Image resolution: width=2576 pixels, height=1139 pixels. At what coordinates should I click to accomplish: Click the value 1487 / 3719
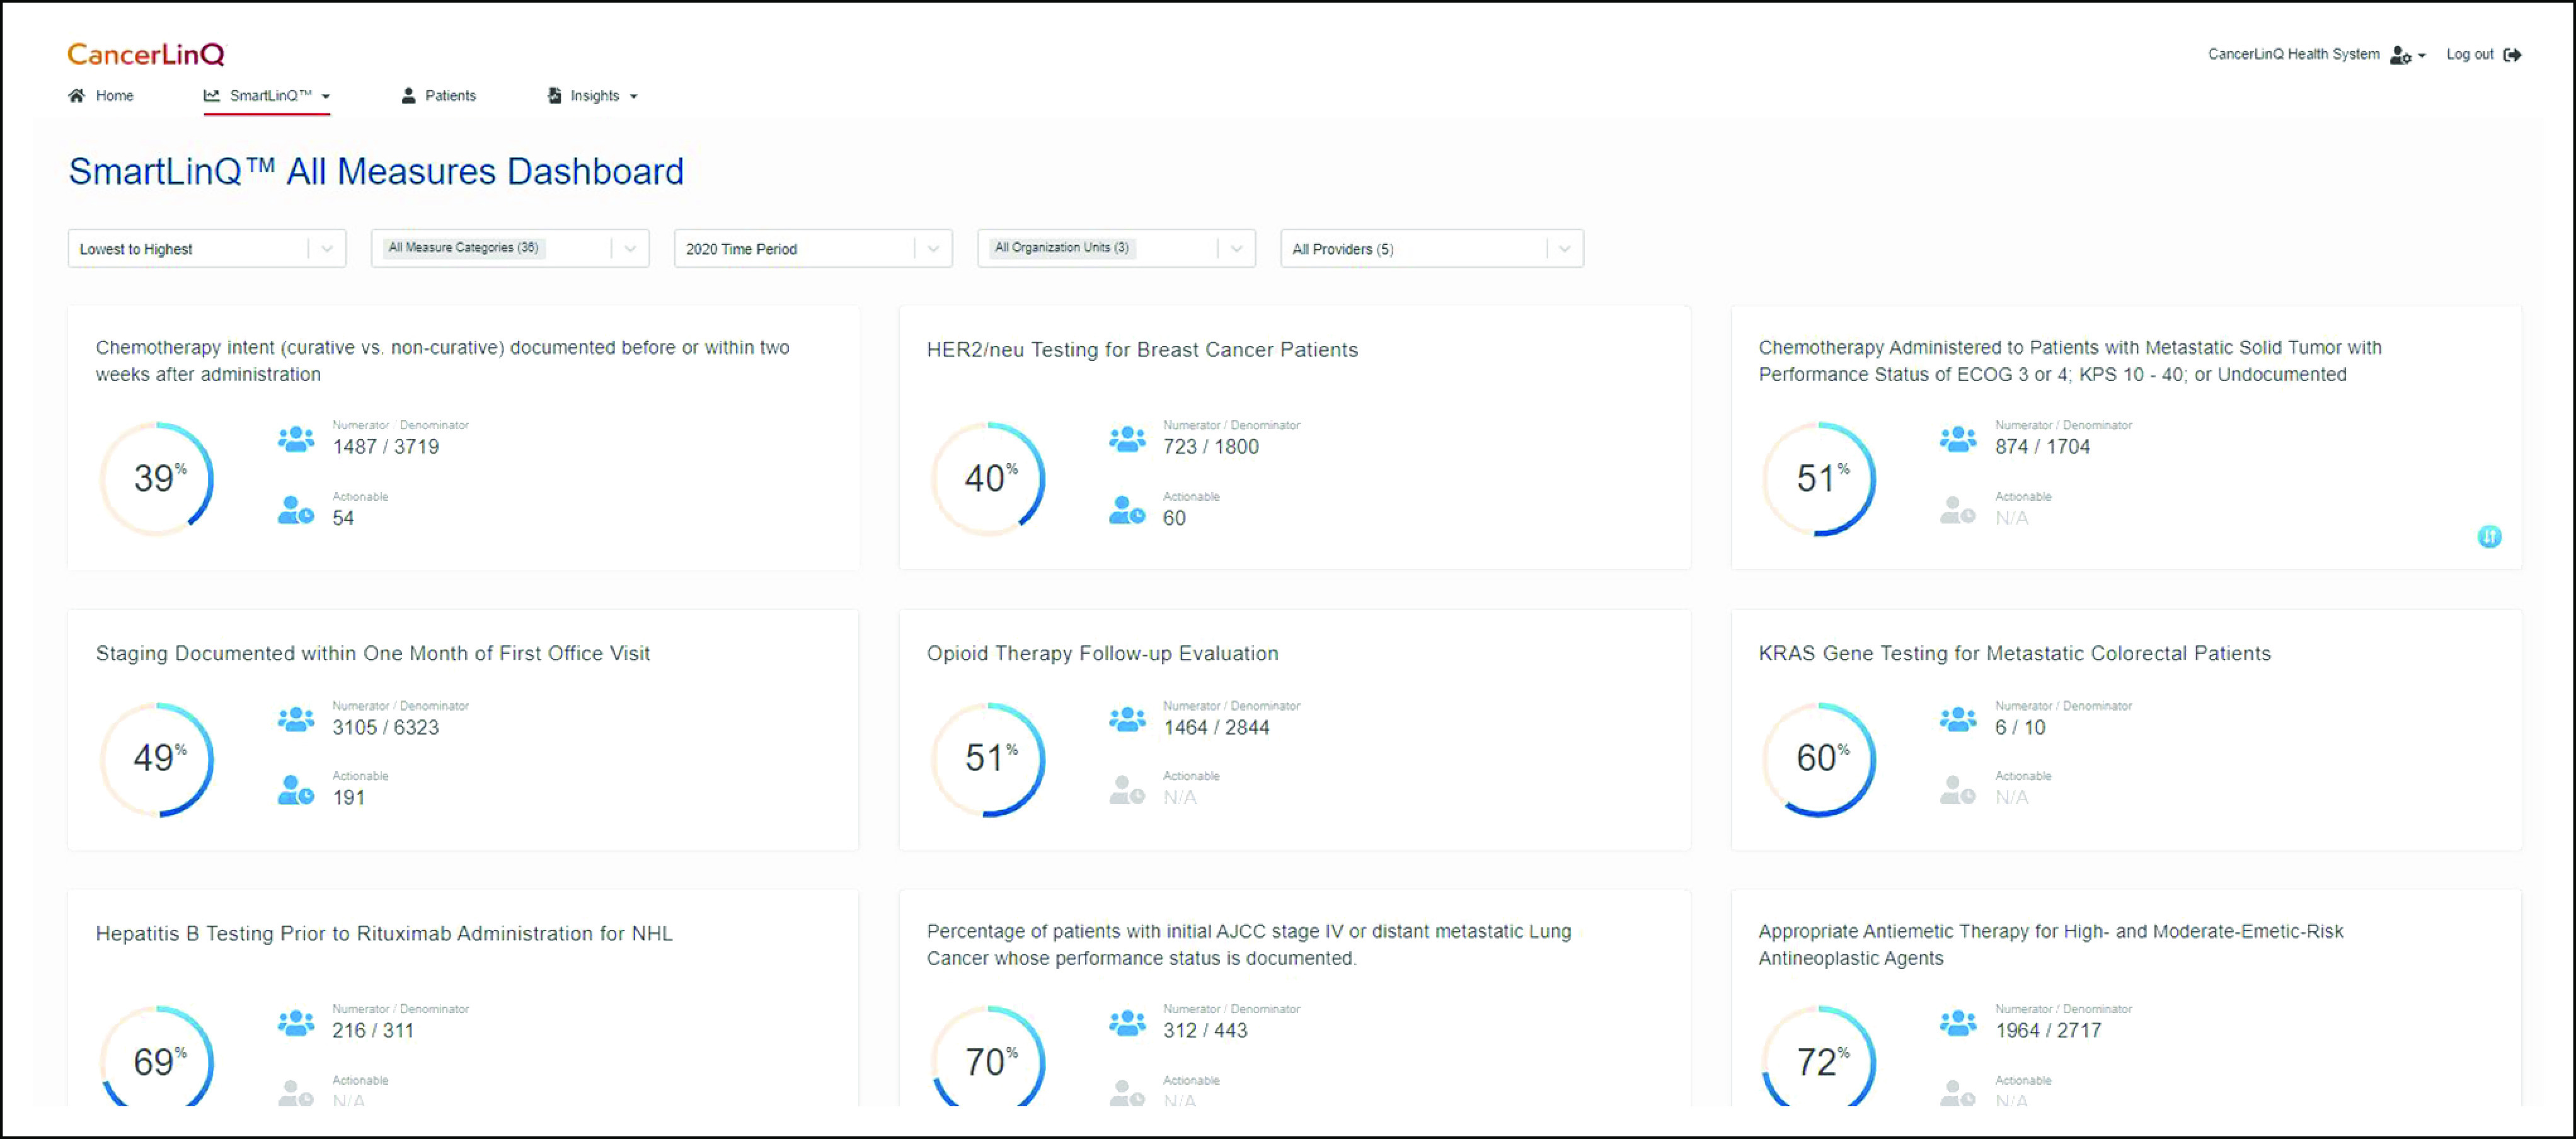(386, 447)
